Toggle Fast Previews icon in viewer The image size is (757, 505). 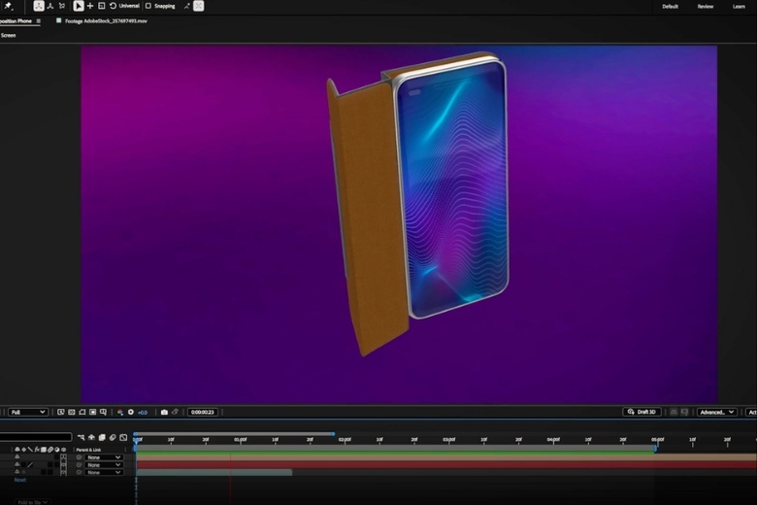coord(61,412)
